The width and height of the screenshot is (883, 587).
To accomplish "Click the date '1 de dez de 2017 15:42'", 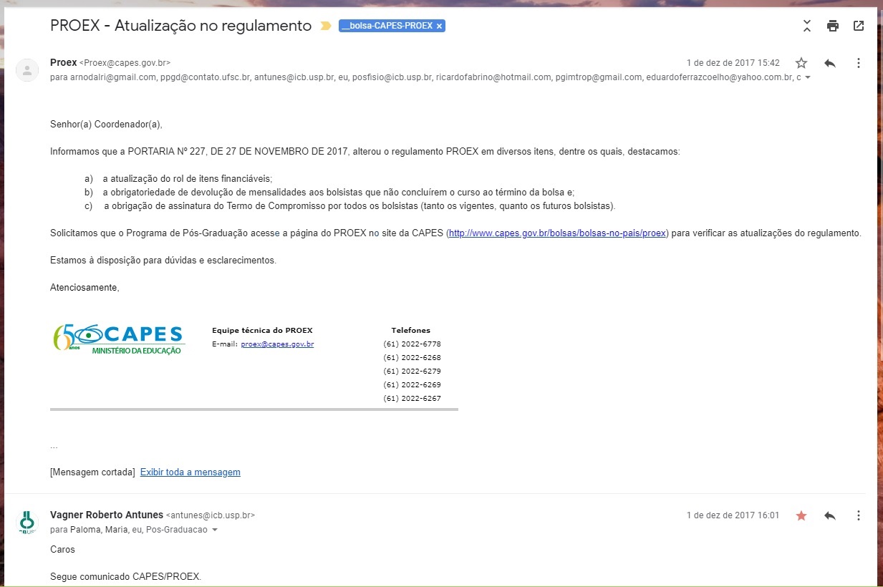I will pos(733,63).
